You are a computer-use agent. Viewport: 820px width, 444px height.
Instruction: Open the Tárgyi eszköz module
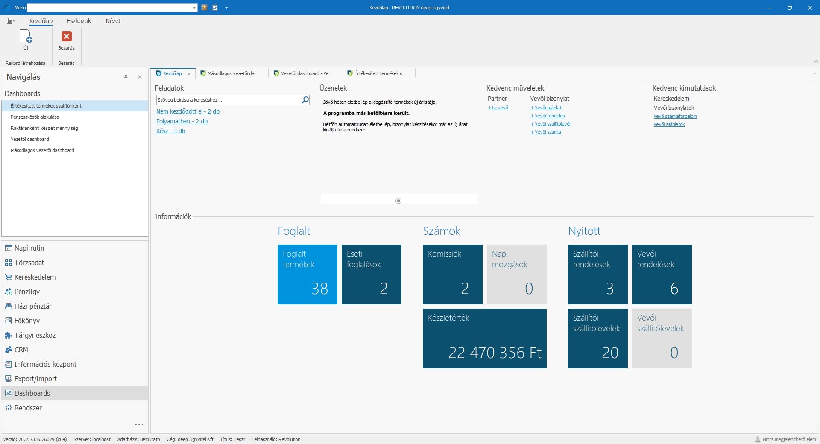coord(35,335)
